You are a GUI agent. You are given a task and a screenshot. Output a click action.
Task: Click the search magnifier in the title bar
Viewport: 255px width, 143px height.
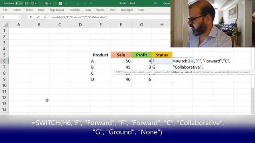pos(155,3)
